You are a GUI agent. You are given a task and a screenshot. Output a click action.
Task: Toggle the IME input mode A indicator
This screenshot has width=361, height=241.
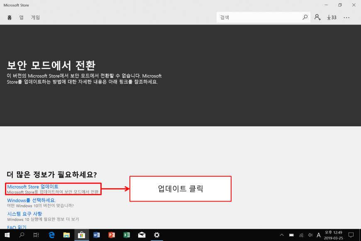[x=319, y=235]
